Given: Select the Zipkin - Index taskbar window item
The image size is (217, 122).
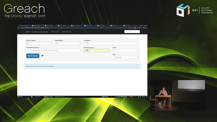Looking at the screenshot, I should pos(49,97).
